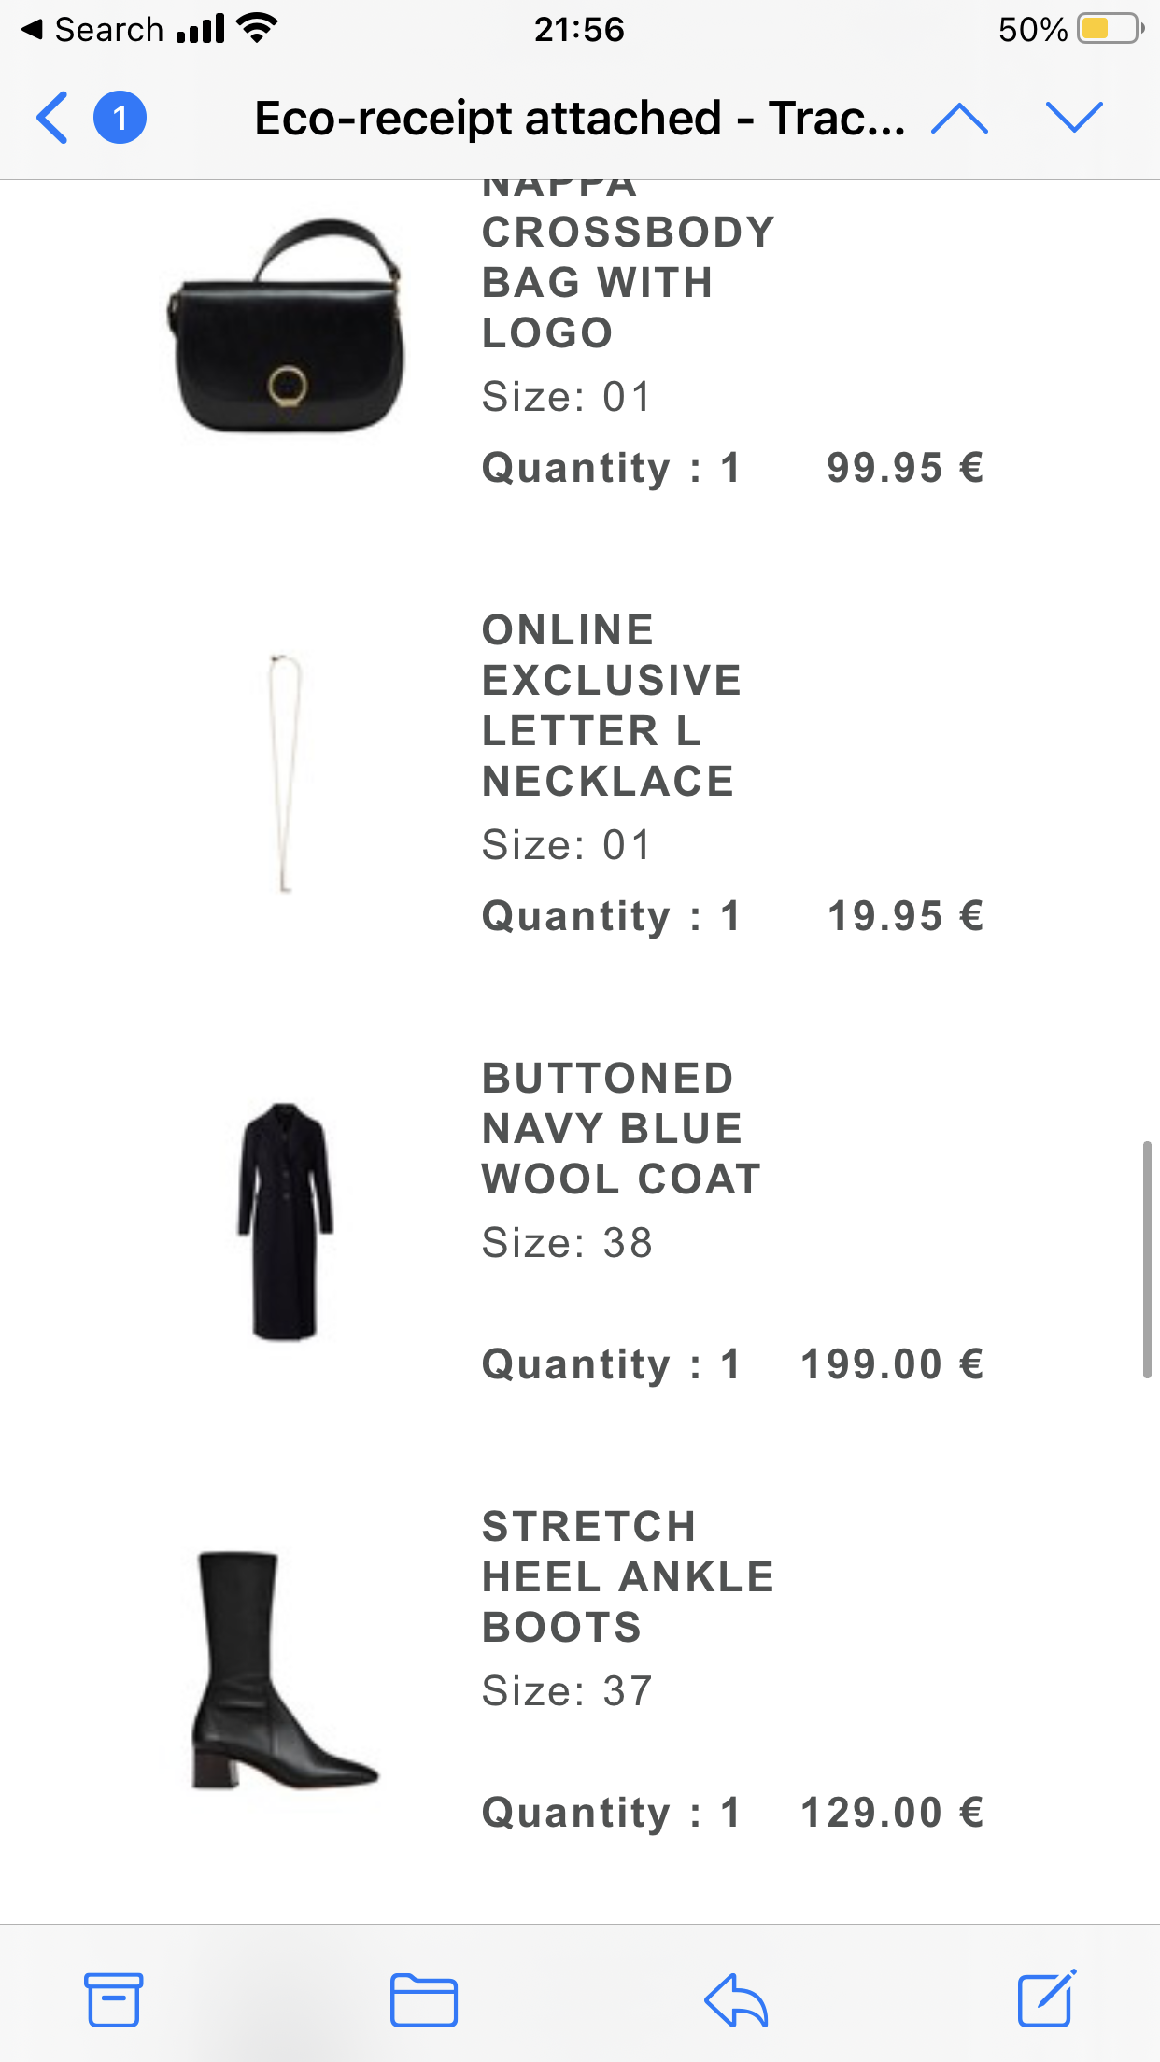1160x2062 pixels.
Task: Tap the back arrow to mailbox
Action: pyautogui.click(x=52, y=118)
